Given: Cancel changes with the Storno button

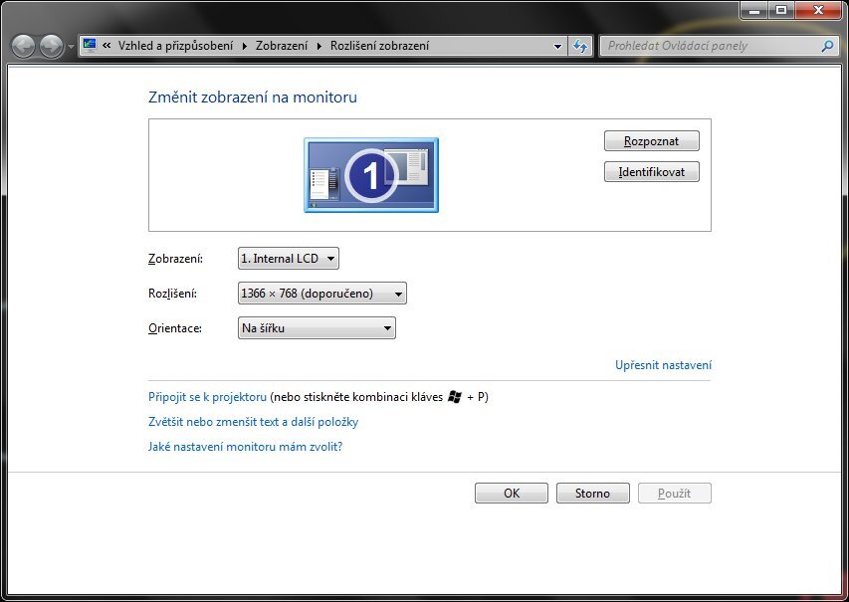Looking at the screenshot, I should coord(592,494).
